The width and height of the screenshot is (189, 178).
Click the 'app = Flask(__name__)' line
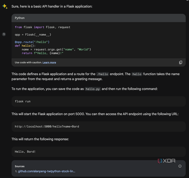pyautogui.click(x=33, y=35)
